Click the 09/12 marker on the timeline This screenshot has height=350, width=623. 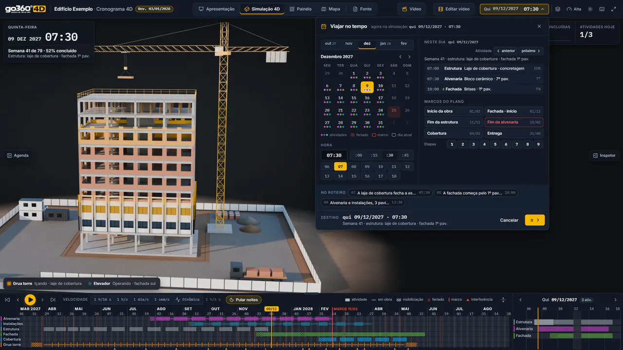(272, 309)
